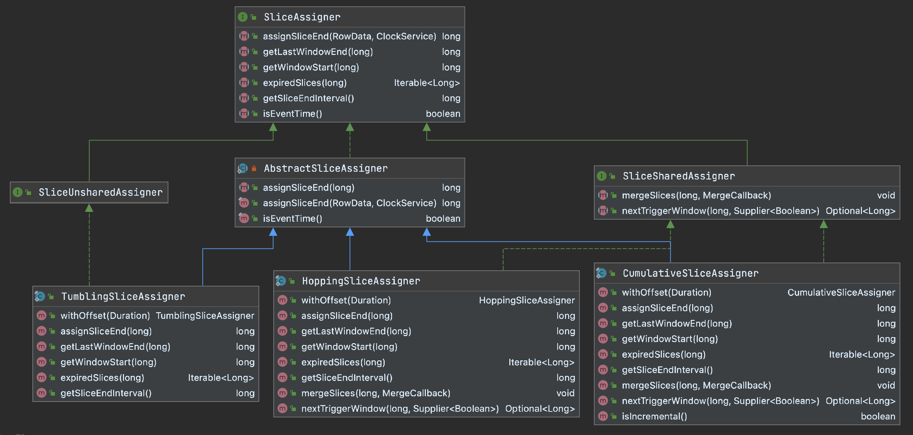Select the SliceUnsharedAssigner node
The height and width of the screenshot is (435, 913).
[89, 193]
